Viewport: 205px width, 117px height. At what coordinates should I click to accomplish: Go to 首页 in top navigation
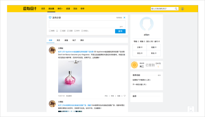click(43, 9)
